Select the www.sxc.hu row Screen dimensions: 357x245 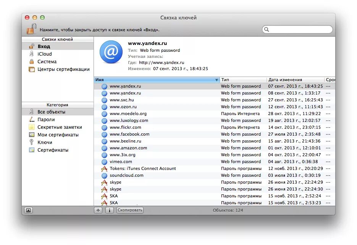click(x=215, y=100)
